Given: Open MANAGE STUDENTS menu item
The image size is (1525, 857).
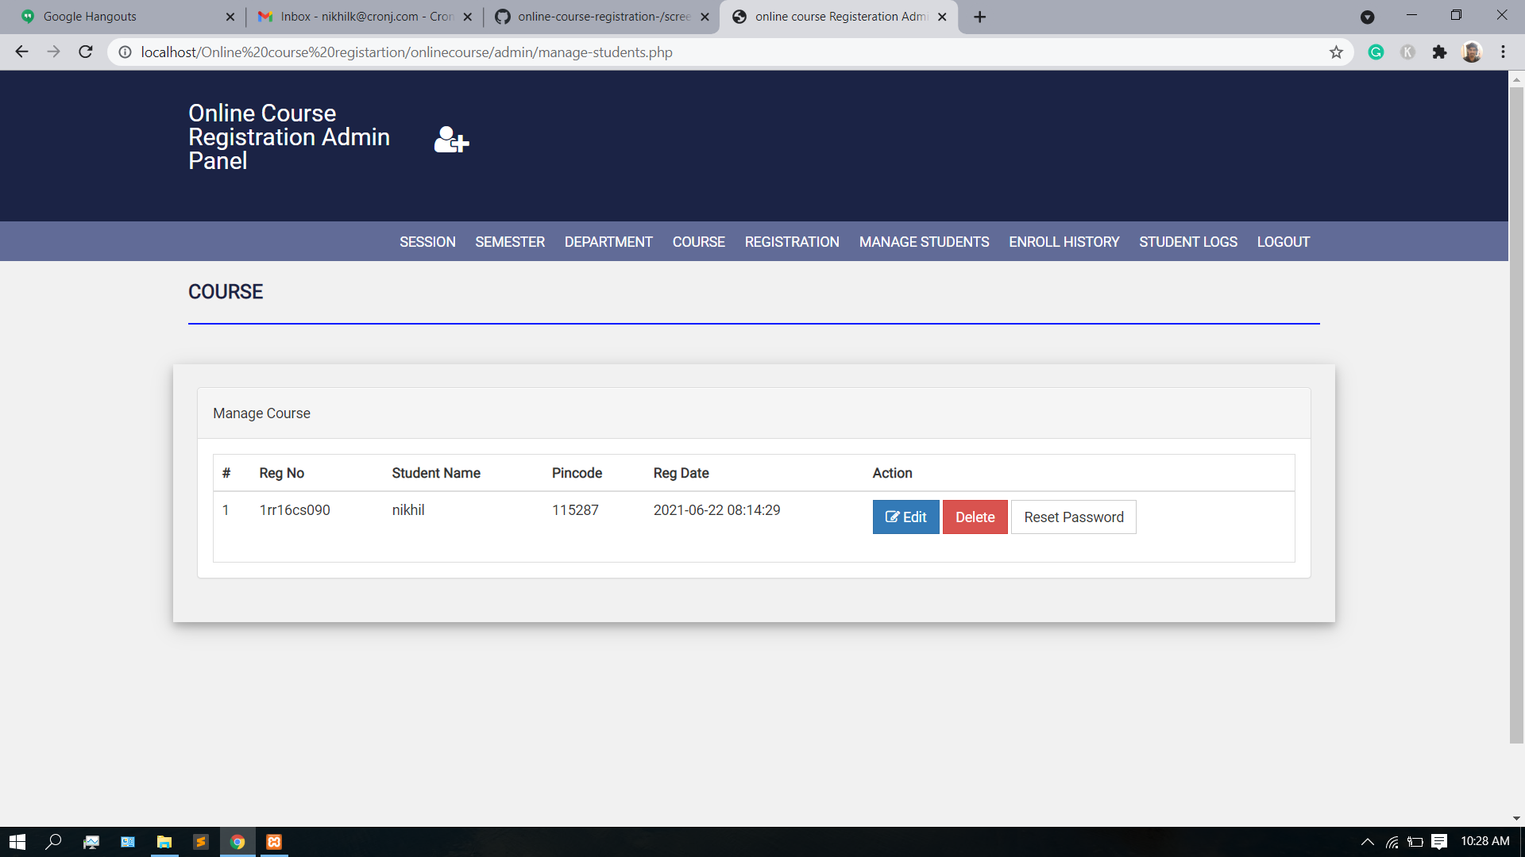Looking at the screenshot, I should coord(924,242).
